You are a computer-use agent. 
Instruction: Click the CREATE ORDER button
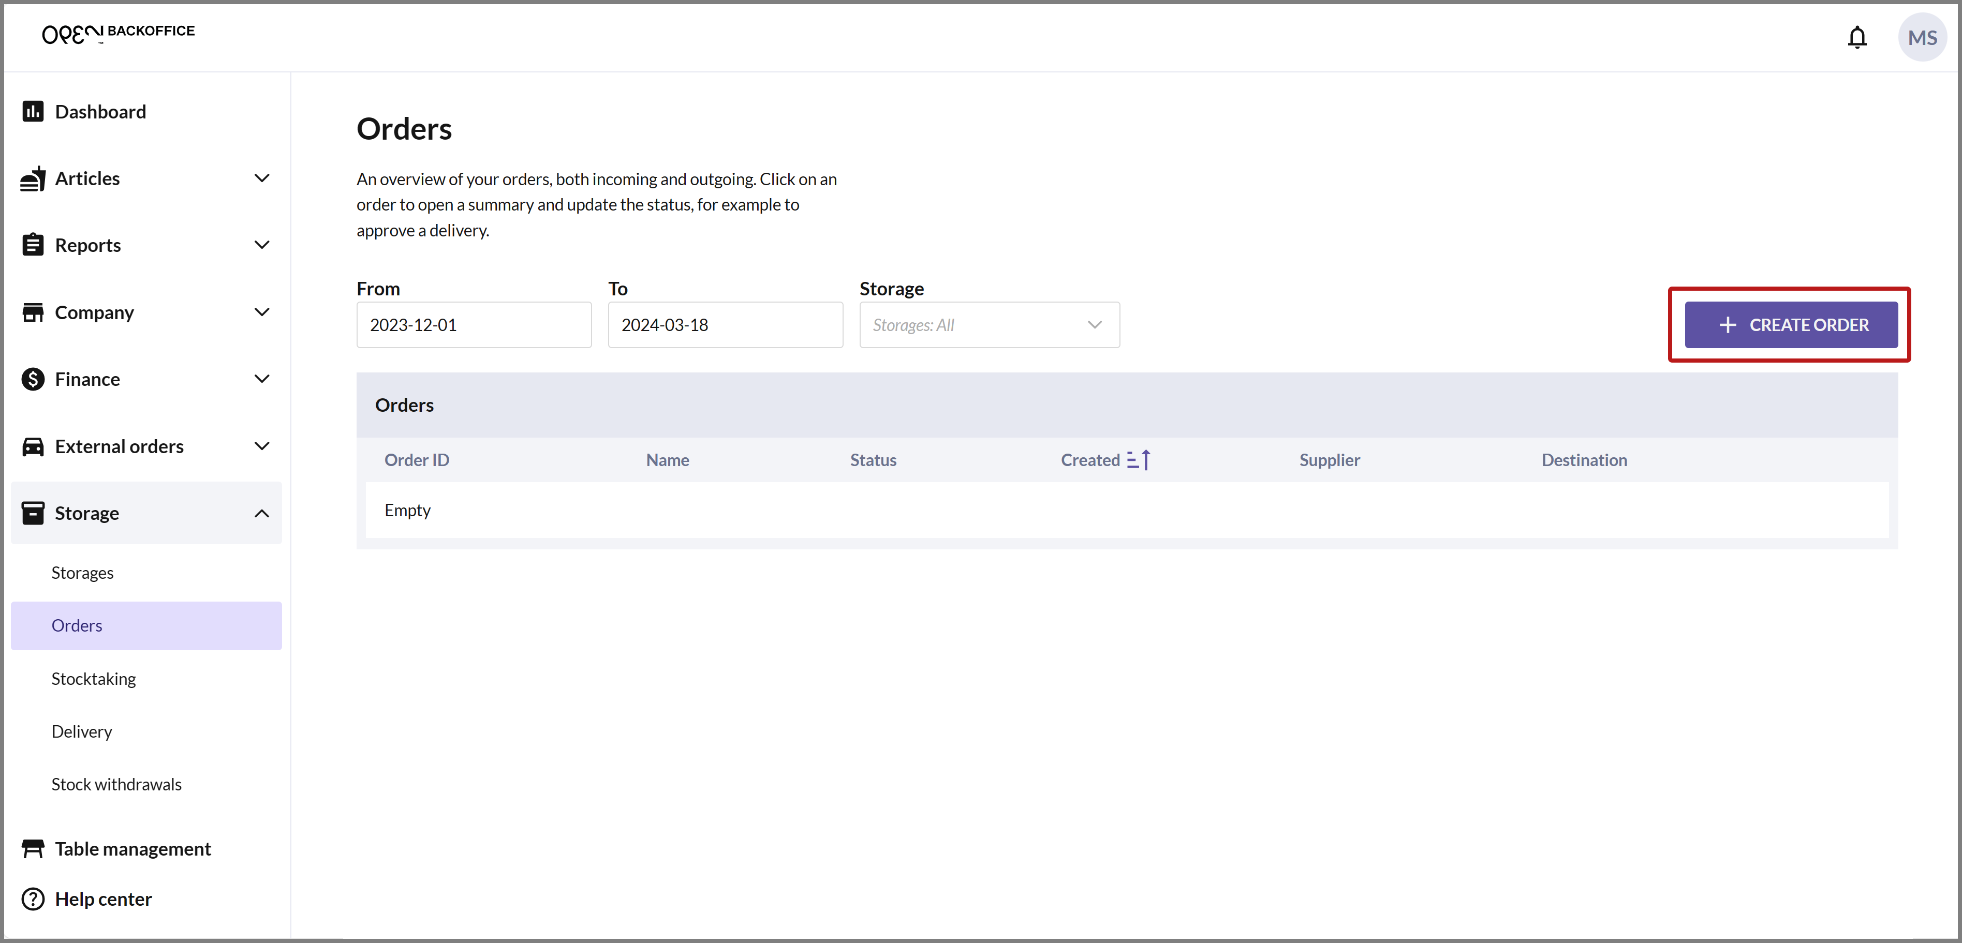tap(1791, 325)
